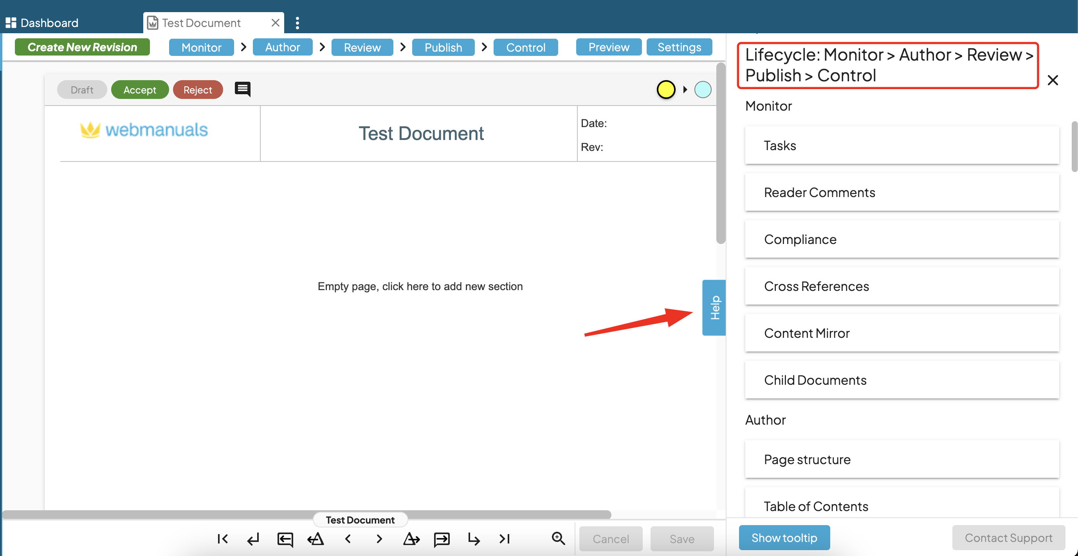Click the Create New Revision button
The width and height of the screenshot is (1078, 556).
[x=82, y=47]
